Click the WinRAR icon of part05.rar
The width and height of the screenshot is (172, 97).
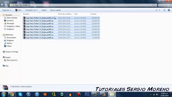(x=24, y=29)
